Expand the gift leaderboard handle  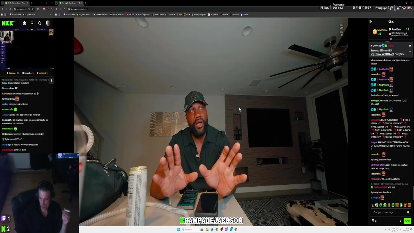pyautogui.click(x=391, y=39)
